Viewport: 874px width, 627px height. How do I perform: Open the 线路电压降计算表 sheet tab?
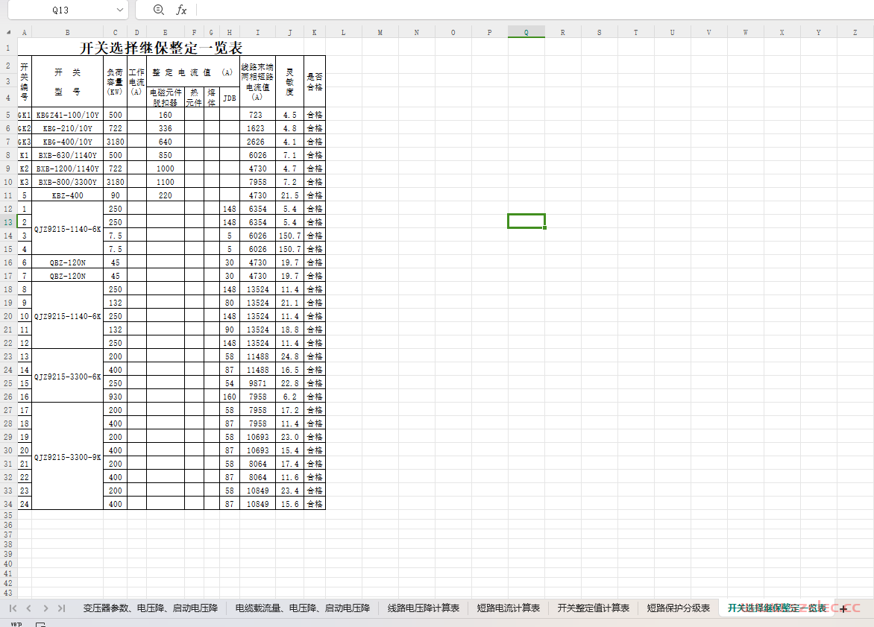pos(424,608)
